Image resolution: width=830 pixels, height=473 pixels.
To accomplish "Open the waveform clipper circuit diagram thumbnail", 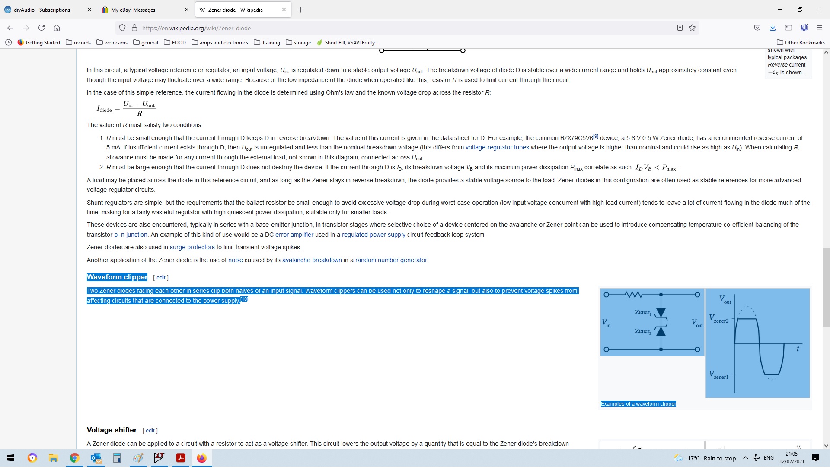I will point(652,322).
